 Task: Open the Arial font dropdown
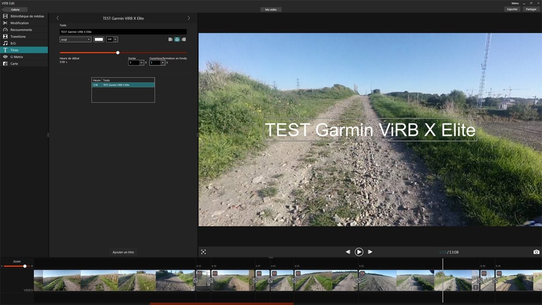[75, 39]
